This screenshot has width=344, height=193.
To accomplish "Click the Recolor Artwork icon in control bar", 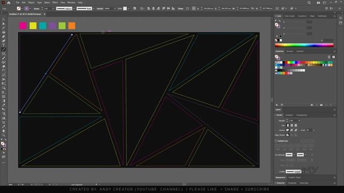I will (134, 9).
